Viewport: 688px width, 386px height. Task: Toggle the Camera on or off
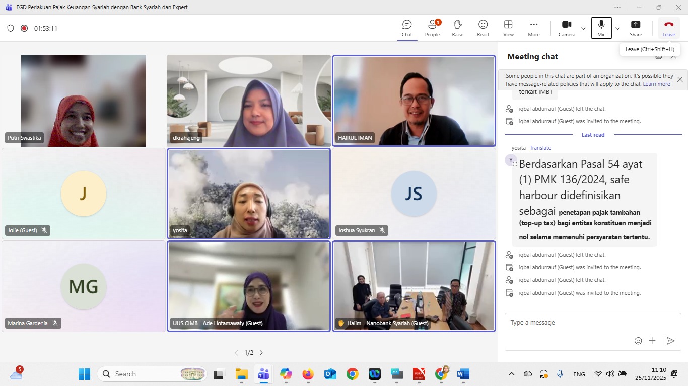pos(567,28)
